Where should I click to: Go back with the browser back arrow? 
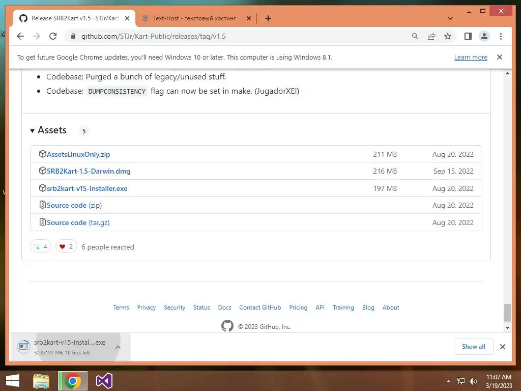(20, 36)
